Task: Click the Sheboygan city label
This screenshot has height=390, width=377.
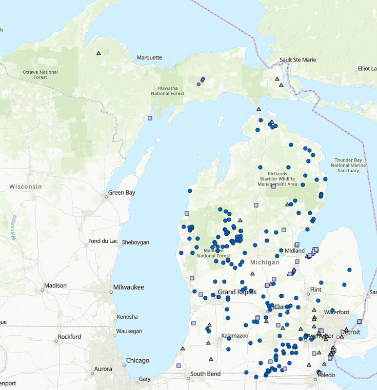Action: 135,242
